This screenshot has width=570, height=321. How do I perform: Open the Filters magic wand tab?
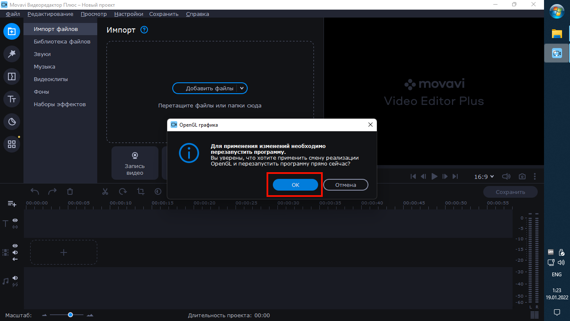[12, 53]
